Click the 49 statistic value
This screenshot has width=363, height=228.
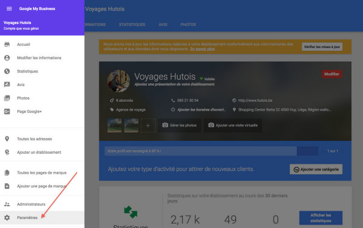tap(231, 220)
